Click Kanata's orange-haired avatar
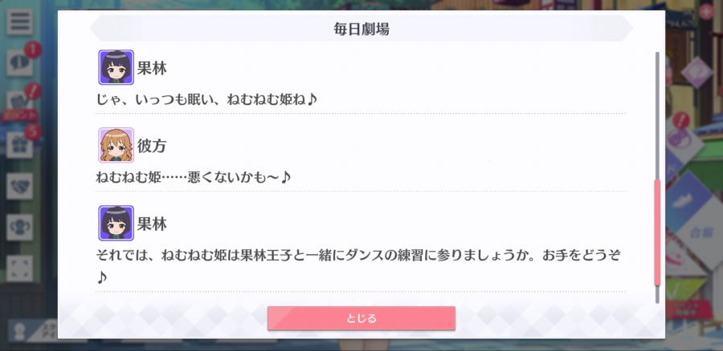 click(116, 145)
